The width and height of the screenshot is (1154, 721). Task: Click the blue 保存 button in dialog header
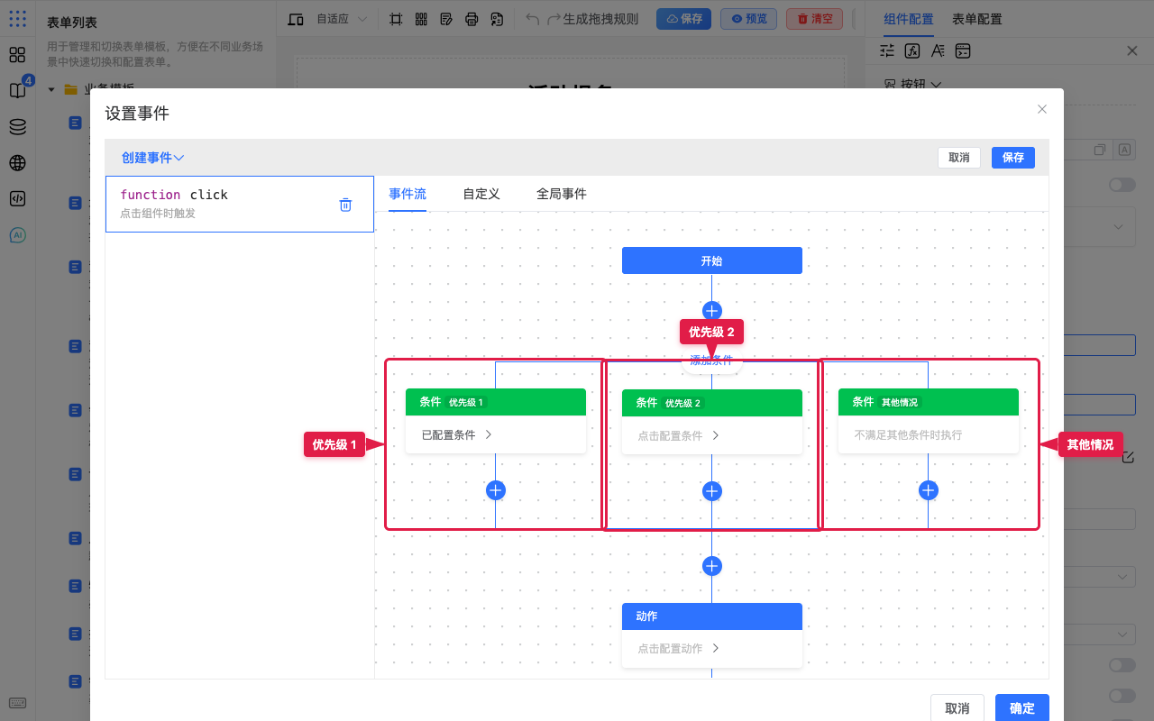(x=1013, y=158)
